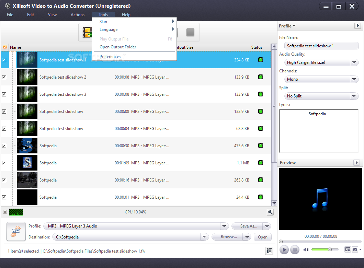Open Preferences from Tools menu
Viewport: 364px width, 268px height.
tap(134, 56)
